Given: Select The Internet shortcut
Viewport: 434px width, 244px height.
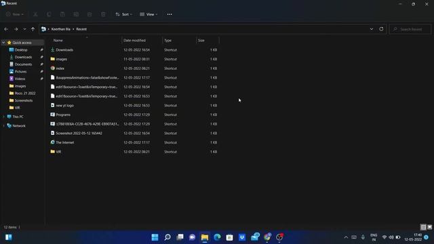Looking at the screenshot, I should click(65, 142).
